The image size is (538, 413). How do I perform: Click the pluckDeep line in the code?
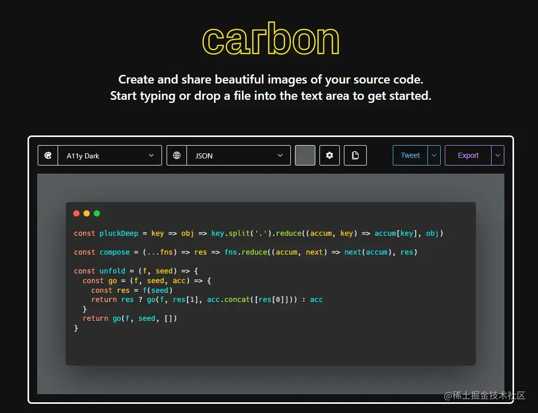pos(258,233)
